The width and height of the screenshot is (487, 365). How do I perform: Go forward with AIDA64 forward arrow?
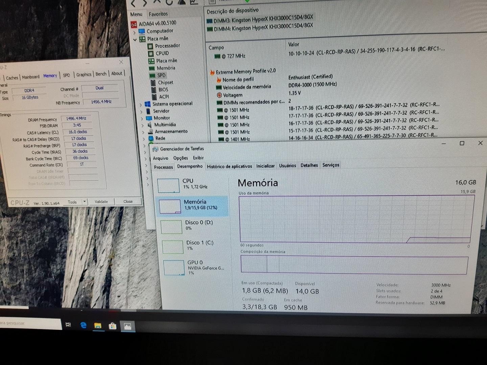[145, 3]
